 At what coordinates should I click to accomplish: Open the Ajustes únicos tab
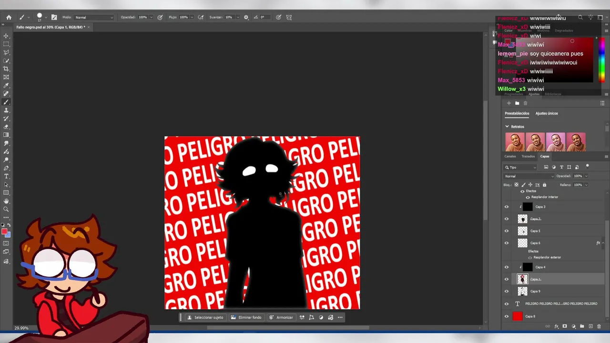(547, 113)
